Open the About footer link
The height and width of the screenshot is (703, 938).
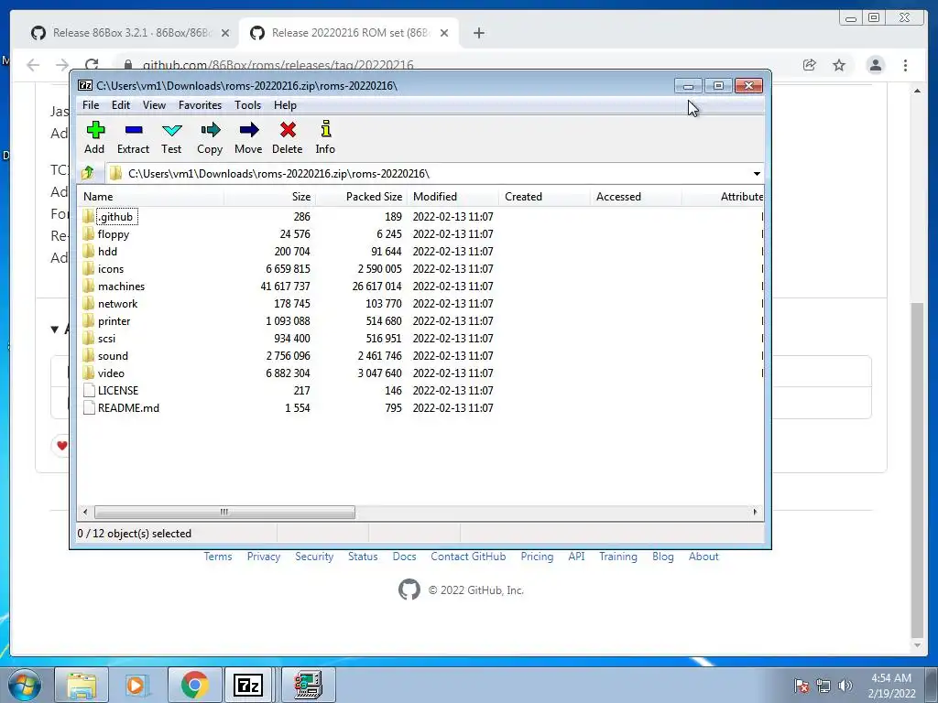click(703, 557)
